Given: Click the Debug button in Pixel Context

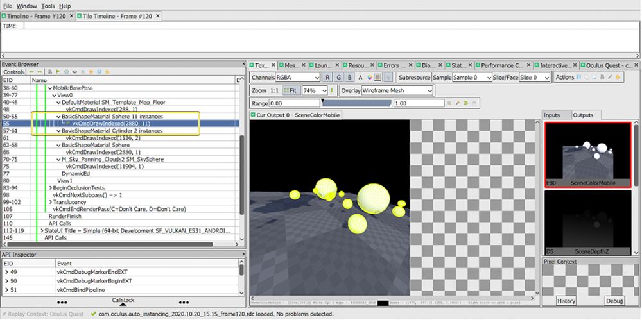Looking at the screenshot, I should (615, 301).
